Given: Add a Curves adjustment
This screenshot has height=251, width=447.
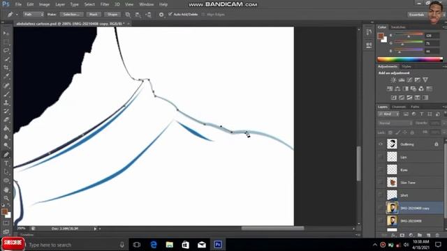Looking at the screenshot, I should click(409, 80).
